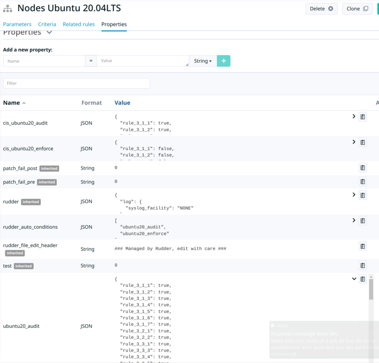Open the Slack notification popup
The height and width of the screenshot is (363, 379).
(x=324, y=340)
